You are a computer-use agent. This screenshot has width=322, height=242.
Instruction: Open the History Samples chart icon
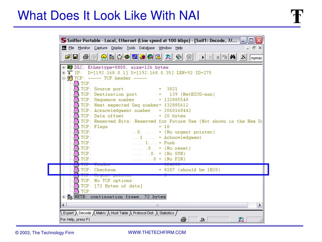pos(135,57)
